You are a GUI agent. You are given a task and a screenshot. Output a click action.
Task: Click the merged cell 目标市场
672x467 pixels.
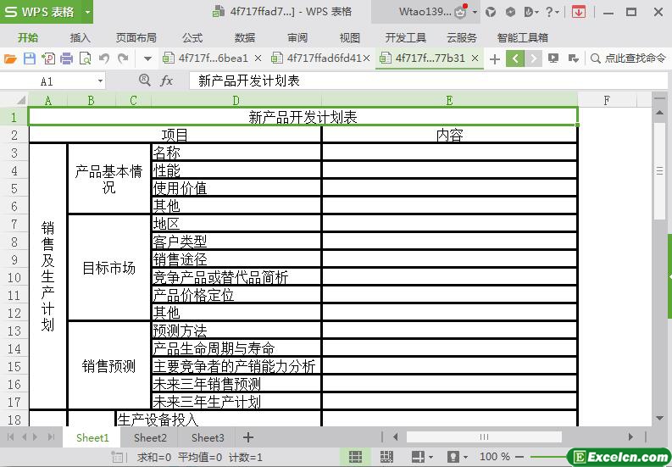(108, 268)
